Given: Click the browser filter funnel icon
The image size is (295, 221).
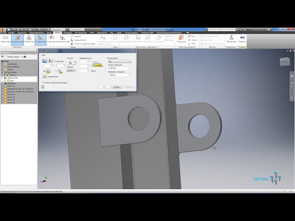Looking at the screenshot, I should tap(2, 56).
